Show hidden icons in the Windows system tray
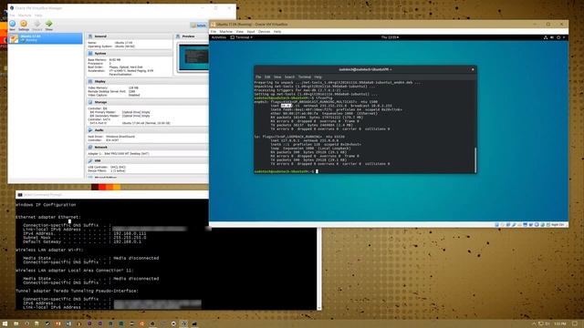The height and width of the screenshot is (328, 584). [533, 324]
